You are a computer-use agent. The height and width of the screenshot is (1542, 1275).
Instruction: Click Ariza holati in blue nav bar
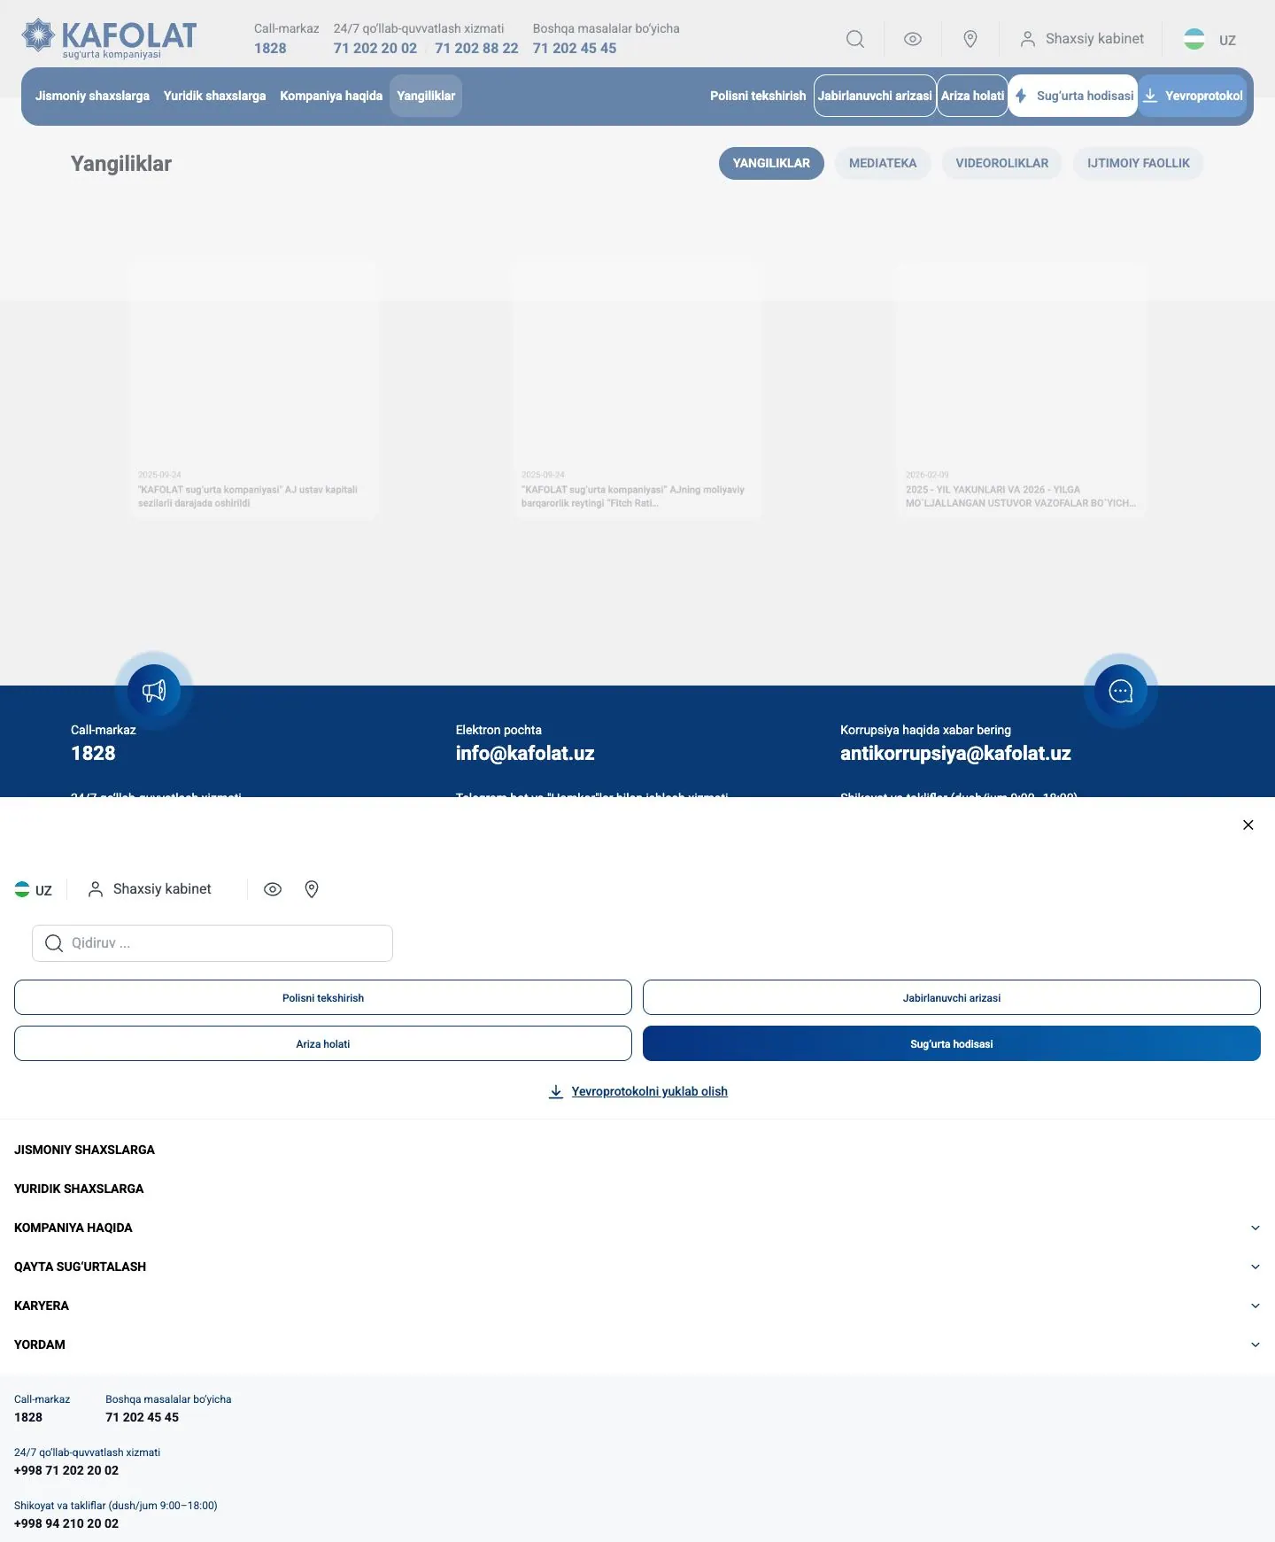click(x=972, y=96)
